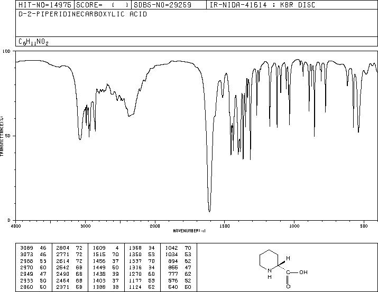
Task: Click the HIT-NO=14975 header cell
Action: (45, 5)
